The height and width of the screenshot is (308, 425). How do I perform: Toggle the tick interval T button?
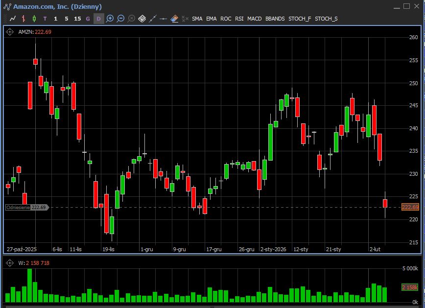click(x=45, y=19)
